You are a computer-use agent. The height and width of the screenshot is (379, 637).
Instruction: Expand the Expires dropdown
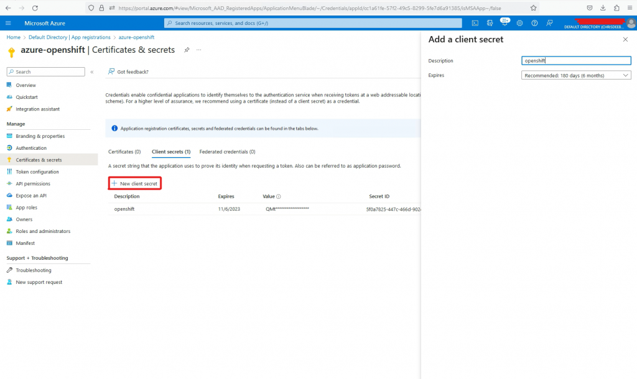pyautogui.click(x=576, y=75)
